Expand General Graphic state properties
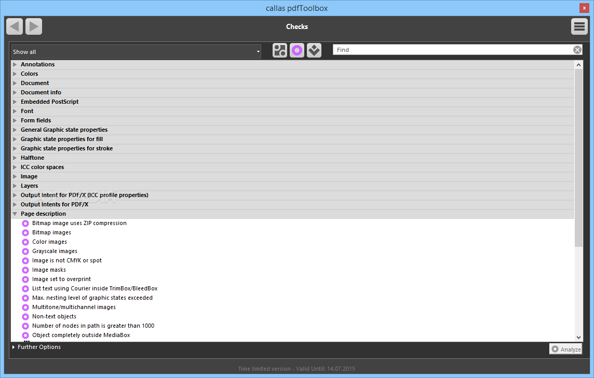Screen dimensions: 594x378 click(15, 130)
